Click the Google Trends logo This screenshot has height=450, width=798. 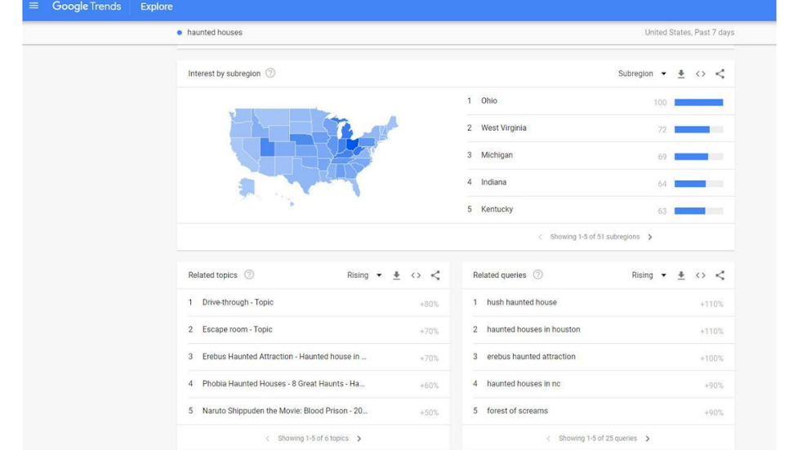(x=86, y=7)
